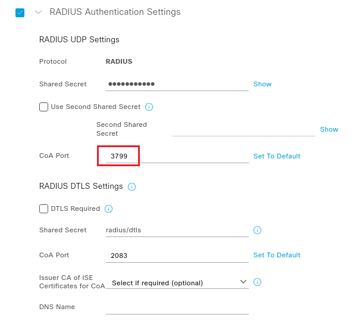Viewport: 360px width, 330px height.
Task: Open info icon for Issuer CA dropdown
Action: (x=257, y=282)
